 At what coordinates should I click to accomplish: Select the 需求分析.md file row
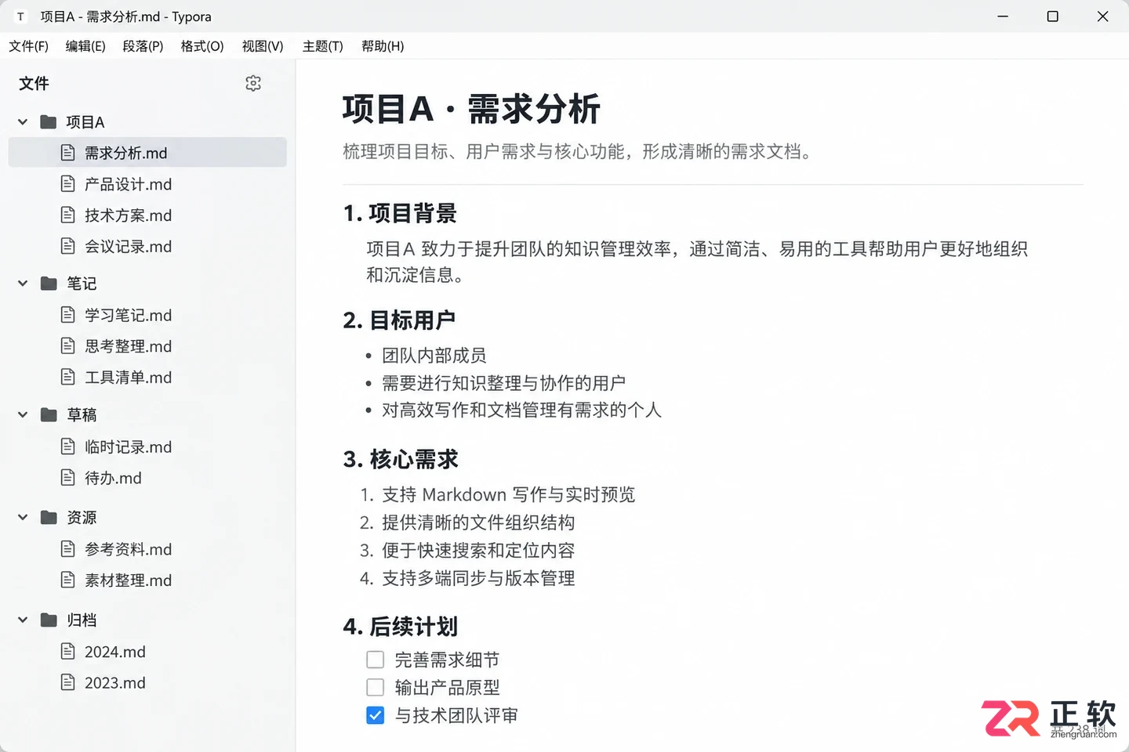(147, 153)
